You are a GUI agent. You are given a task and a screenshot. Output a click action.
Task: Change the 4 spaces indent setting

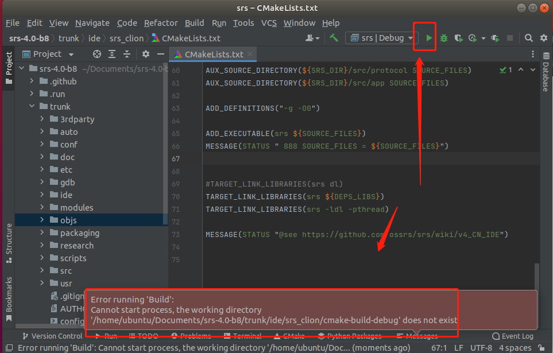(515, 348)
